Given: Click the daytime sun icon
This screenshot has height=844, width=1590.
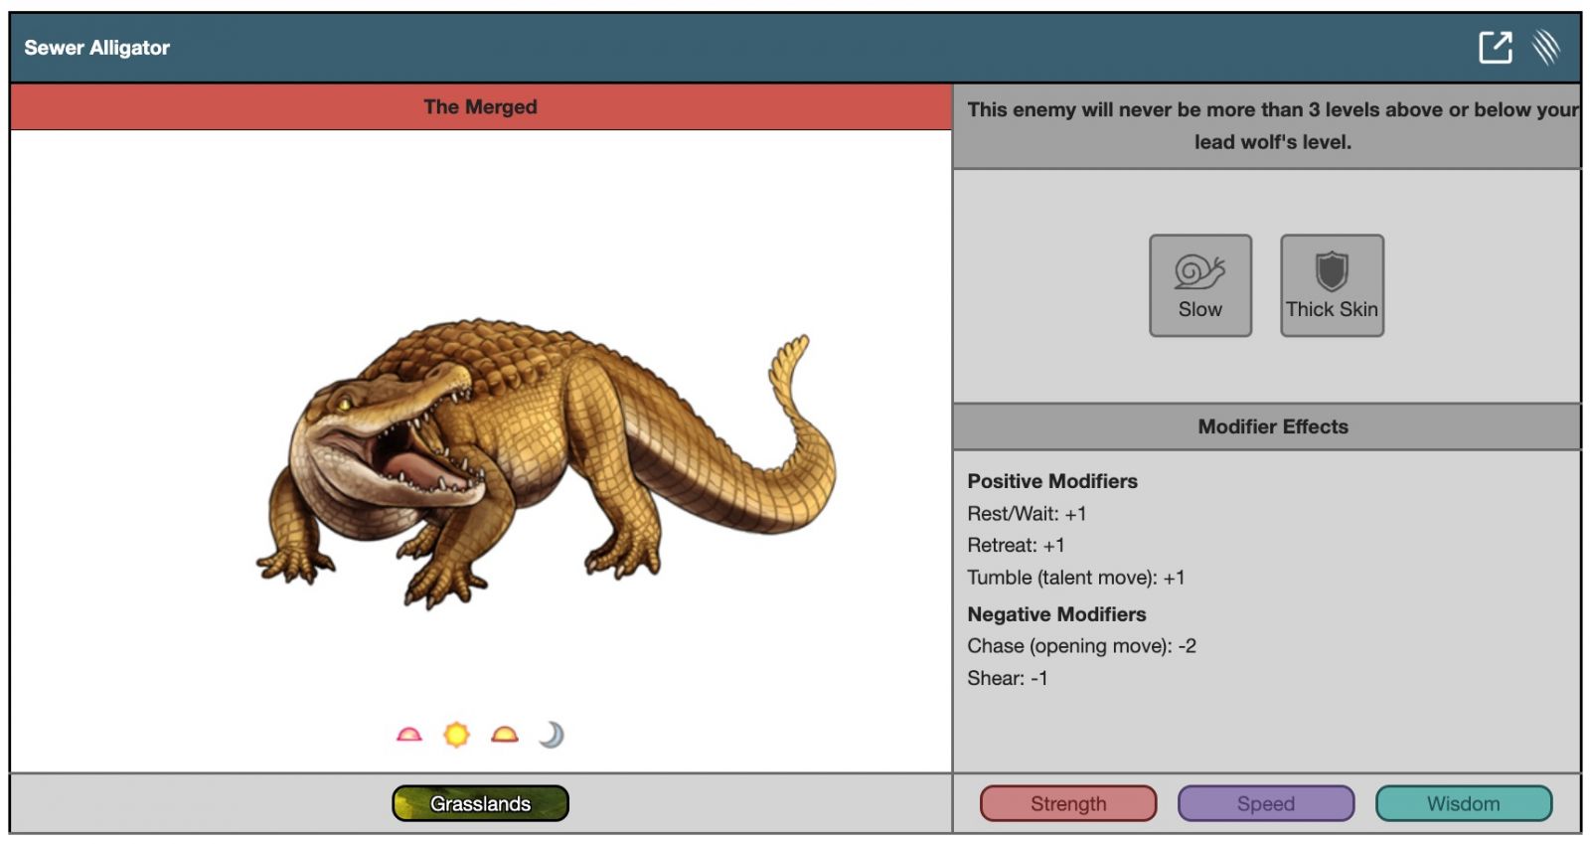Looking at the screenshot, I should coord(456,735).
